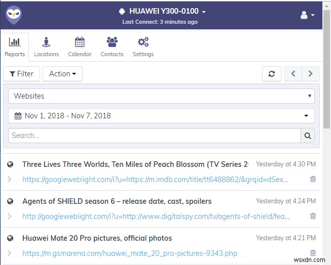Open the m.gsmarena.com huawei_mate_20 link

(130, 253)
